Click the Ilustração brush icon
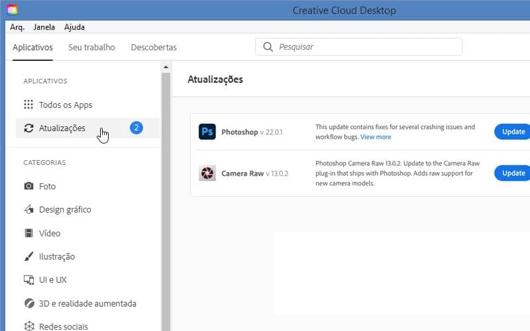 tap(28, 256)
